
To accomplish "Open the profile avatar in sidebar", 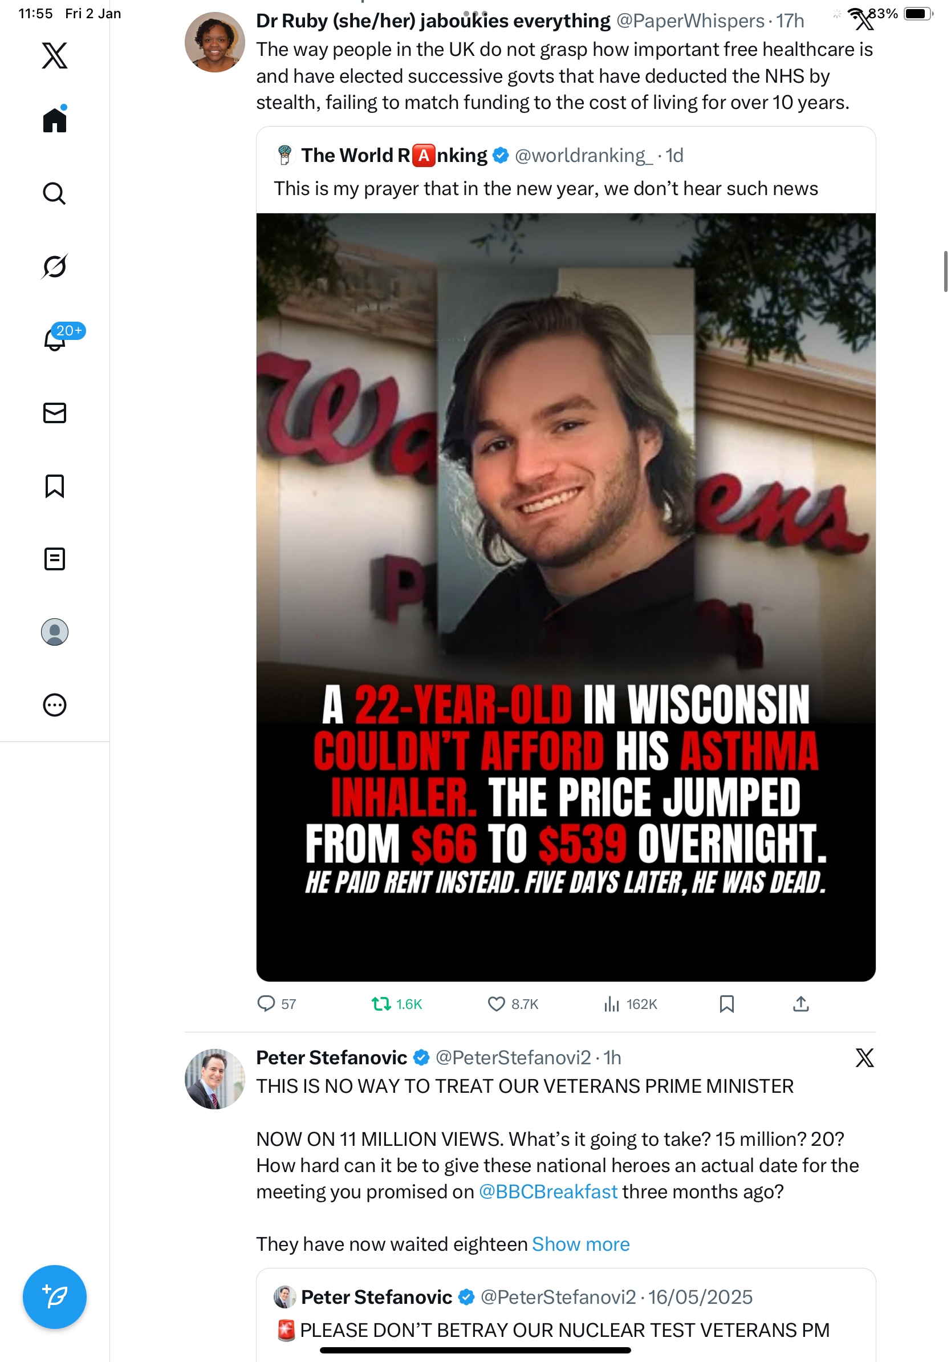I will click(x=55, y=632).
